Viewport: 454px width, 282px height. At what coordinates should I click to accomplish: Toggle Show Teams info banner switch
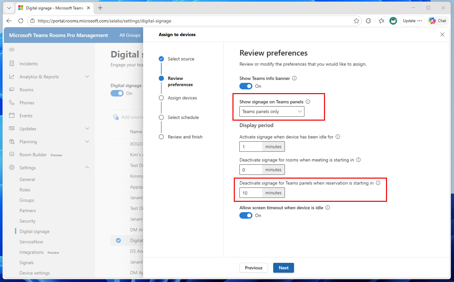click(x=246, y=86)
